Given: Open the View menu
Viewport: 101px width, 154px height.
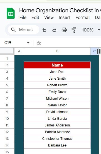Looking at the screenshot, I should click(49, 18).
